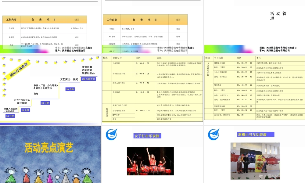Viewport: 305px width, 183px height.
Task: Open the slide with the 停车区 work table
Action: pyautogui.click(x=50, y=27)
